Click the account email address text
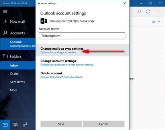 72,21
